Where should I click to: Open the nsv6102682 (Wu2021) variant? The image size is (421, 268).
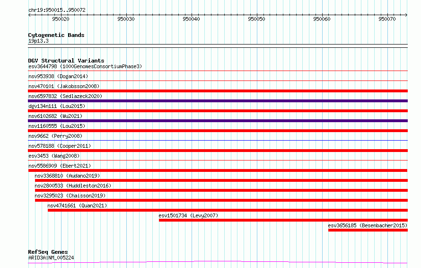click(55, 116)
